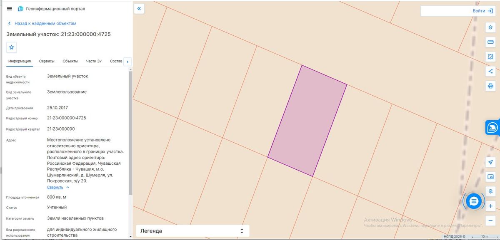
Task: Click the heading Земельный участок: 21:23:000000:4725
Action: pos(58,34)
